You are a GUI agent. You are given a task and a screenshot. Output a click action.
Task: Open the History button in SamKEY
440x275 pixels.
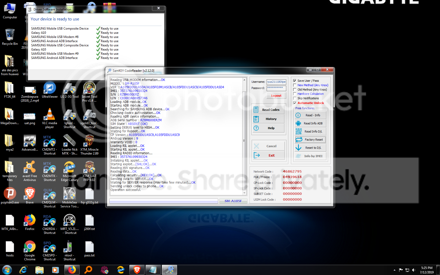point(268,119)
